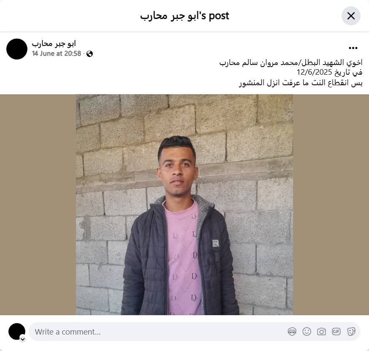
Task: Open the sticker picker in comment box
Action: click(x=351, y=332)
